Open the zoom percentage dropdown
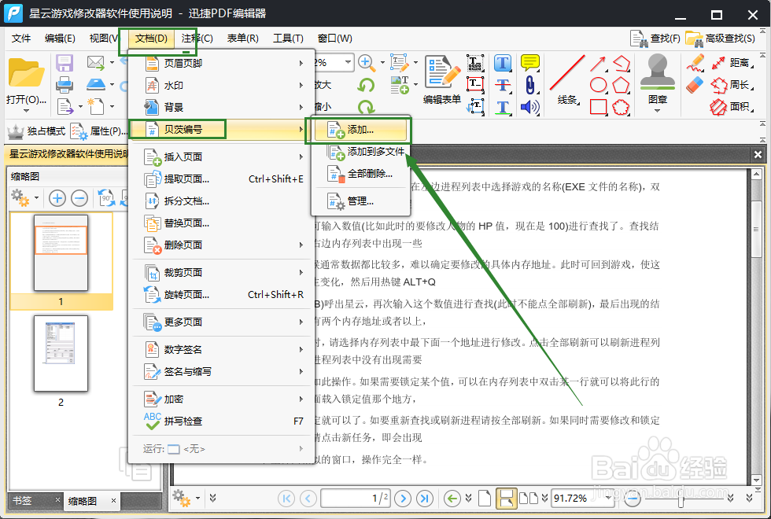Image resolution: width=771 pixels, height=519 pixels. [348, 62]
